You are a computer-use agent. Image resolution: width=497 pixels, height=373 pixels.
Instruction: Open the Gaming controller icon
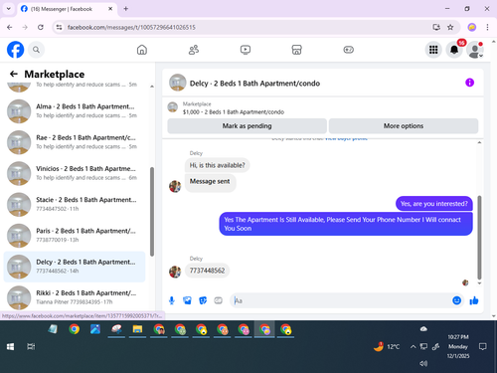[348, 50]
